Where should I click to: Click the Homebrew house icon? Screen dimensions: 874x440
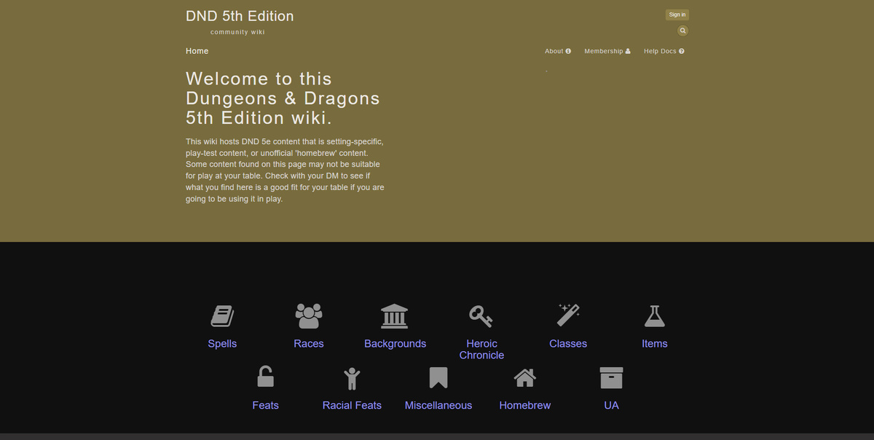(525, 377)
